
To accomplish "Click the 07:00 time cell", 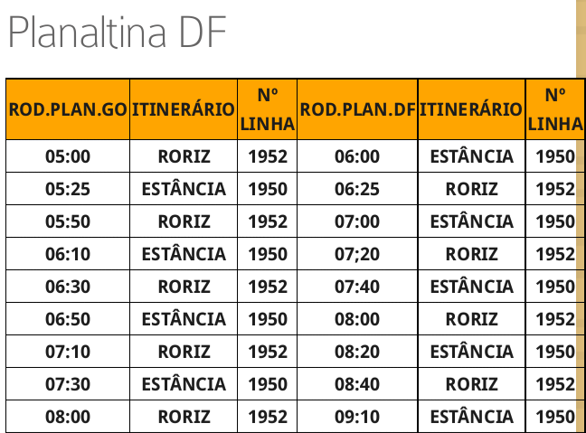I will point(357,221).
